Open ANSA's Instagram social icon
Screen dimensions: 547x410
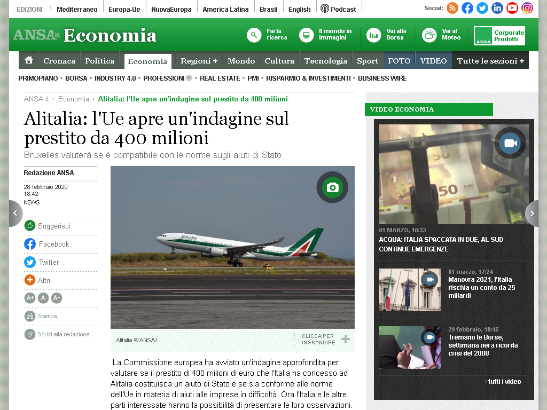coord(527,8)
